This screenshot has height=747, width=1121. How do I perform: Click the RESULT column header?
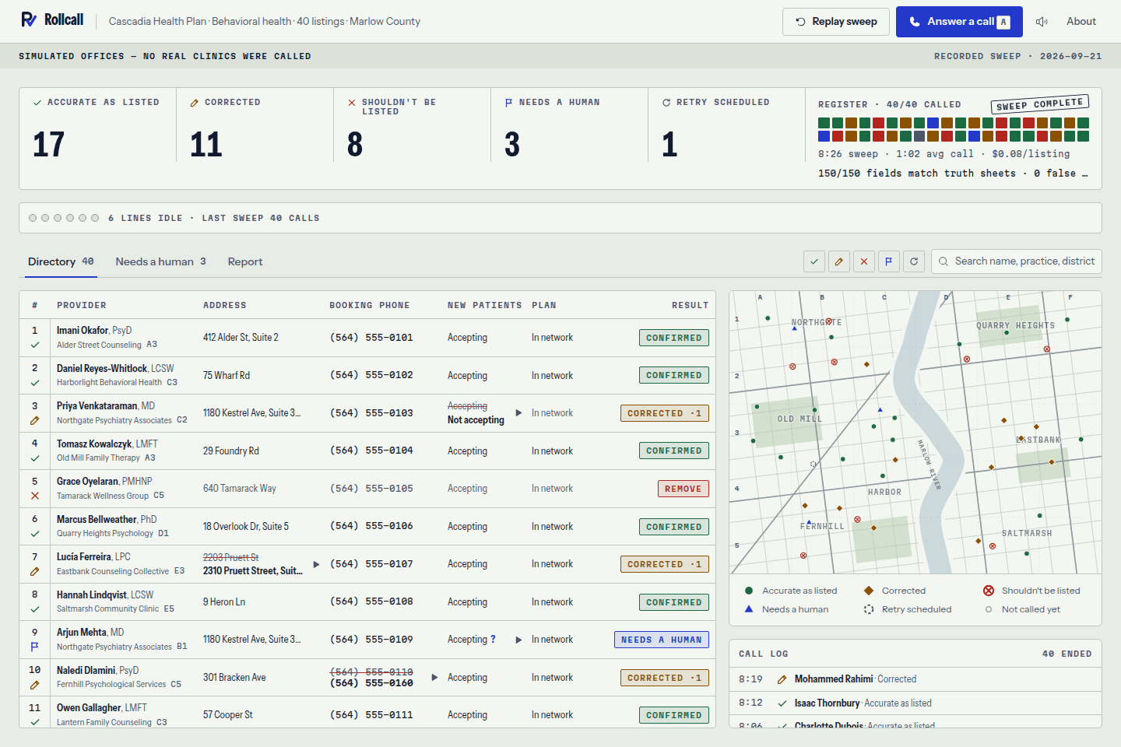pyautogui.click(x=691, y=306)
